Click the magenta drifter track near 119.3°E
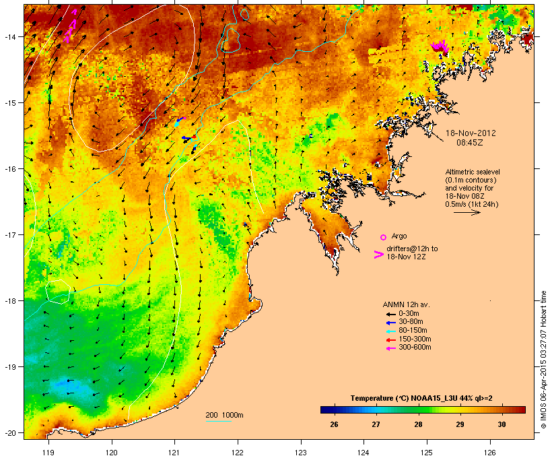 (71, 26)
